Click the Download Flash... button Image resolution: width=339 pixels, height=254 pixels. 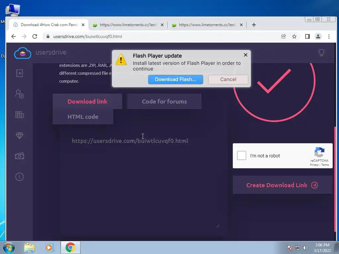coord(175,79)
